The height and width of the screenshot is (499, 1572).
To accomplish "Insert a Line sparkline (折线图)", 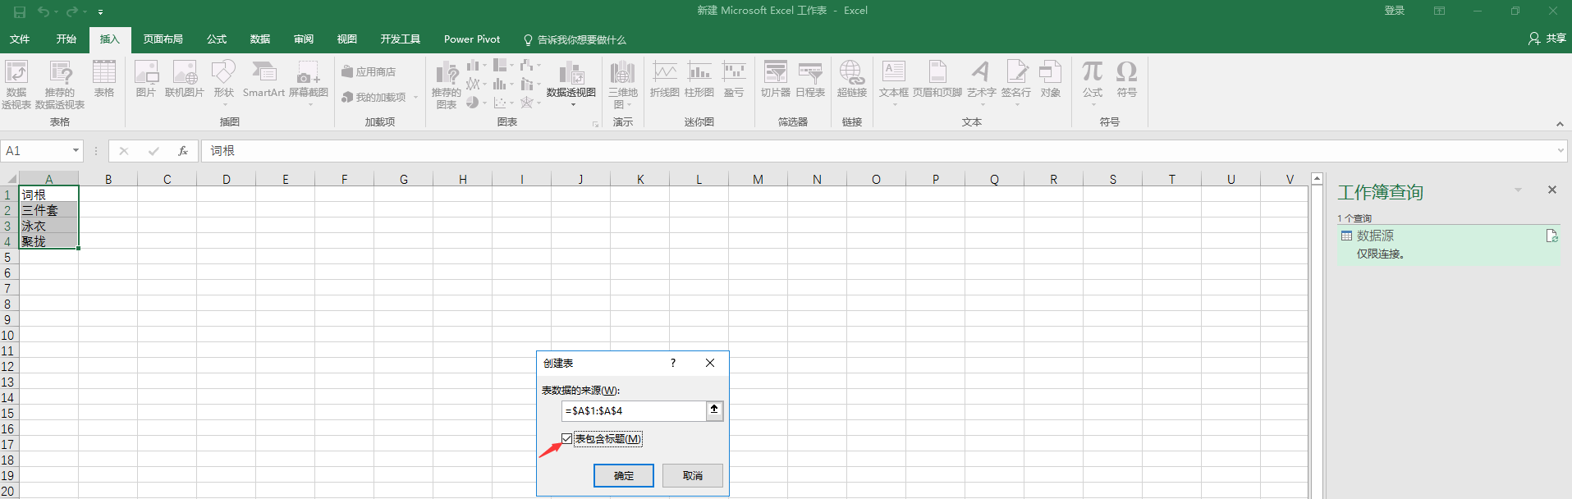I will coord(665,79).
